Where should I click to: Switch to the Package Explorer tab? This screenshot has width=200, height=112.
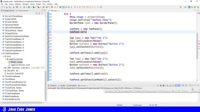pos(7,11)
